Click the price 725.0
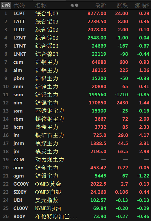 (100, 135)
